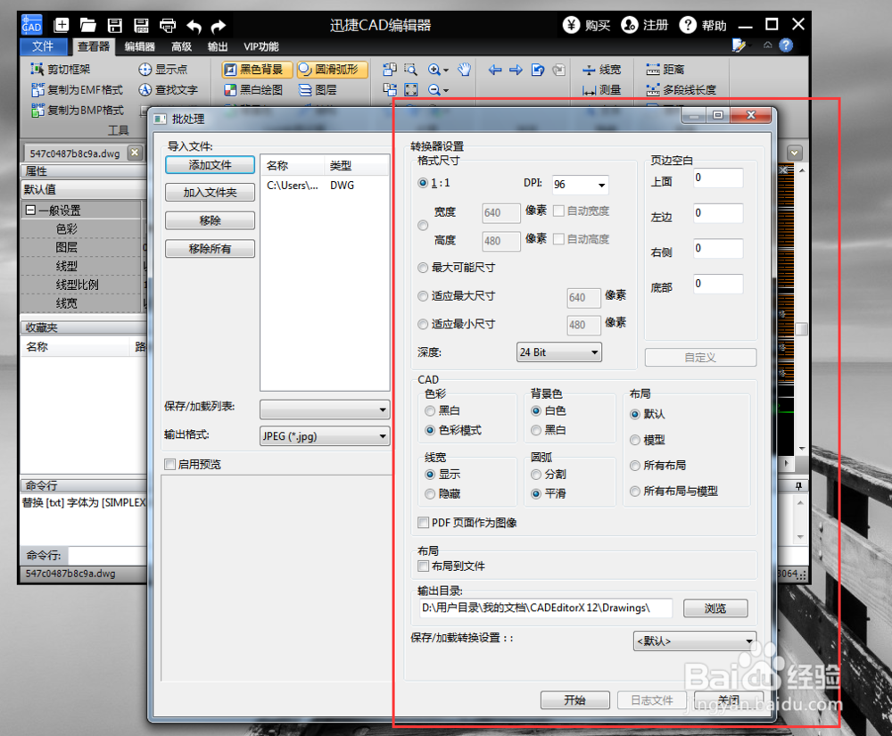Click the zoom out magnifier icon
Image resolution: width=892 pixels, height=736 pixels.
point(434,90)
